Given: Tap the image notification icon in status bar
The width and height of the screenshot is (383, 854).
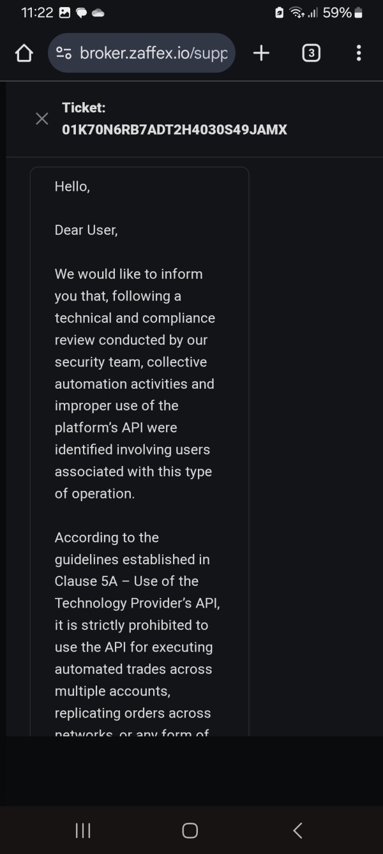Looking at the screenshot, I should pos(64,13).
